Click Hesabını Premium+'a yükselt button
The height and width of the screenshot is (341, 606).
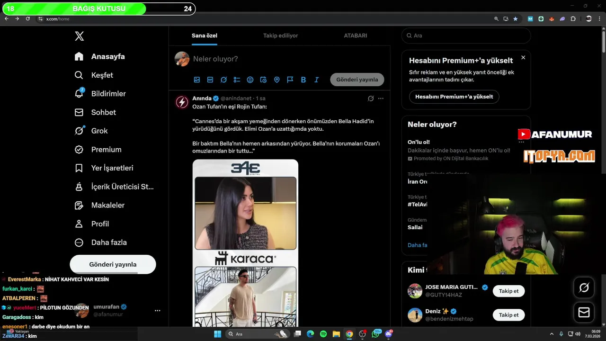pyautogui.click(x=454, y=97)
